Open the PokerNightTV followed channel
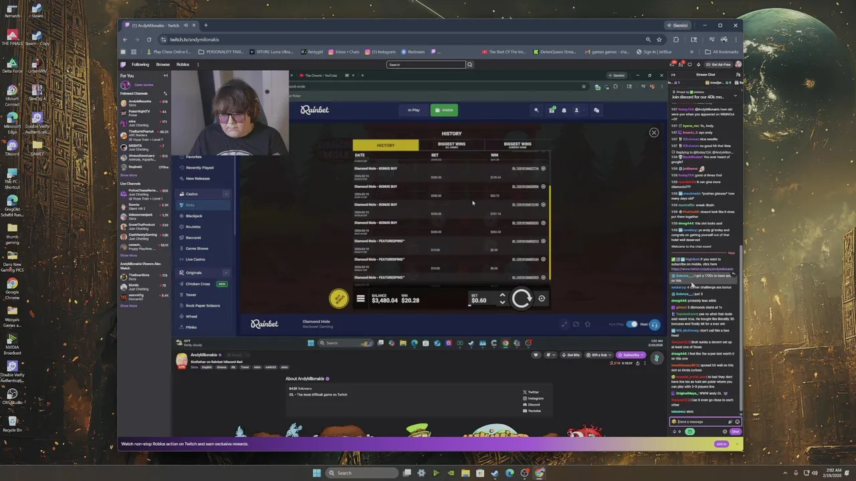The image size is (856, 481). click(144, 113)
